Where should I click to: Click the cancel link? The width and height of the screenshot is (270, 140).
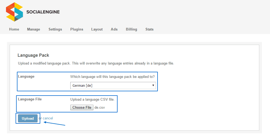[x=48, y=118]
